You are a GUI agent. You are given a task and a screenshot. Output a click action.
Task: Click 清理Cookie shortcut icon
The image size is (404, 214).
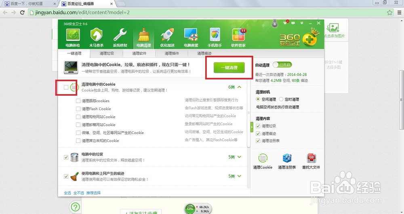point(263,158)
